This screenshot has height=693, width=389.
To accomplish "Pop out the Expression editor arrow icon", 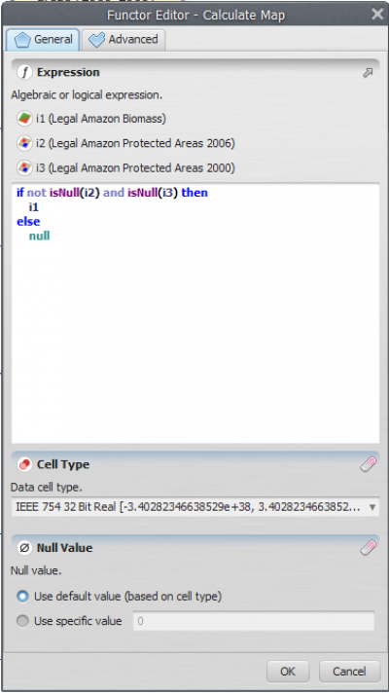I will point(368,73).
